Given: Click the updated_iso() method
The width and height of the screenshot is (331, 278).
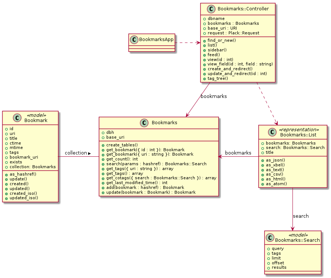Looking at the screenshot, I should pyautogui.click(x=24, y=198).
